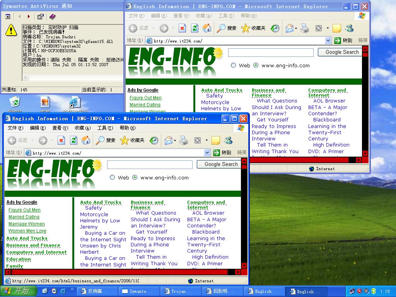
Task: Open Forward history dropdown in front IE
Action: pyautogui.click(x=52, y=140)
